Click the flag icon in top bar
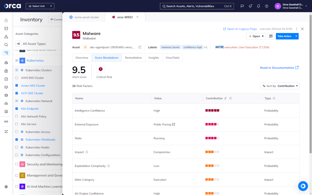Image resolution: width=312 pixels, height=195 pixels. [x=242, y=6]
